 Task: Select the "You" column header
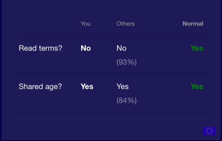pyautogui.click(x=85, y=24)
